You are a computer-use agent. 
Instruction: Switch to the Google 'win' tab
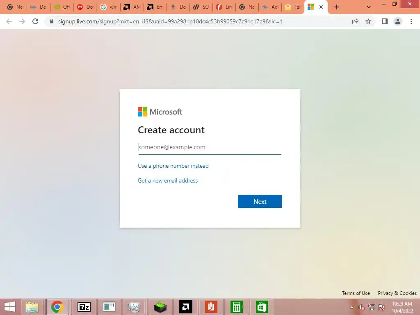point(108,7)
